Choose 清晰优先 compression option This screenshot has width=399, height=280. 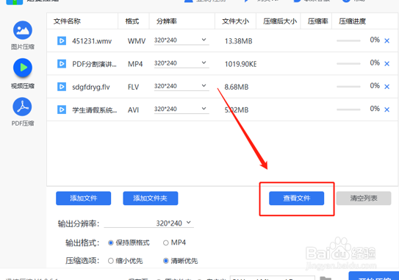[x=165, y=261]
